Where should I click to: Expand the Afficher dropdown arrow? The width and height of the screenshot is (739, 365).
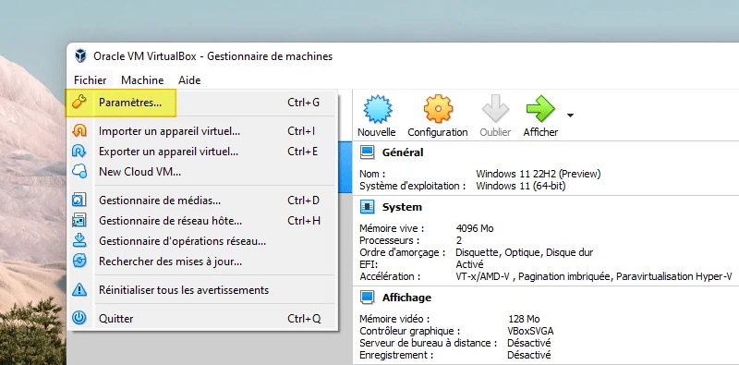tap(570, 116)
